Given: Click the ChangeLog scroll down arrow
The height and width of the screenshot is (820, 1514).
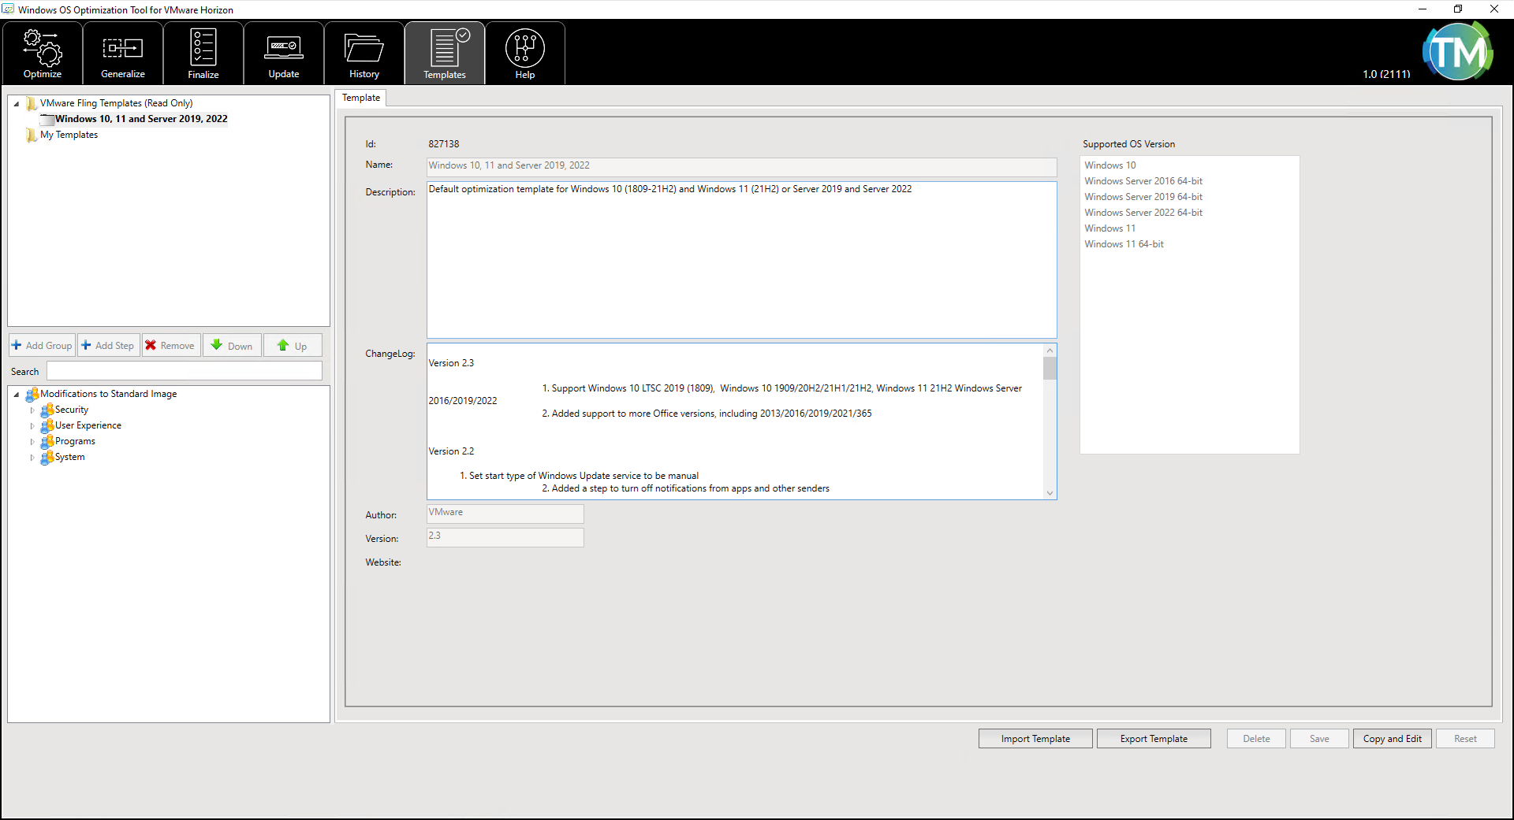Looking at the screenshot, I should point(1050,493).
